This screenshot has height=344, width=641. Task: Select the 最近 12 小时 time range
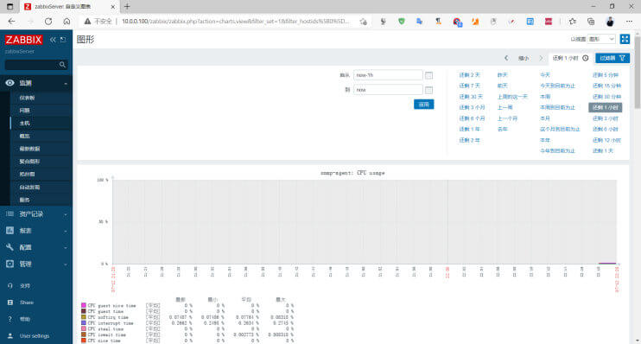point(606,140)
